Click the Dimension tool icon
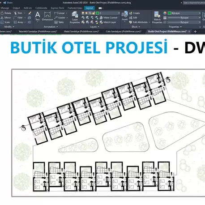Screen dimensions: 205x205 pyautogui.click(x=47, y=16)
